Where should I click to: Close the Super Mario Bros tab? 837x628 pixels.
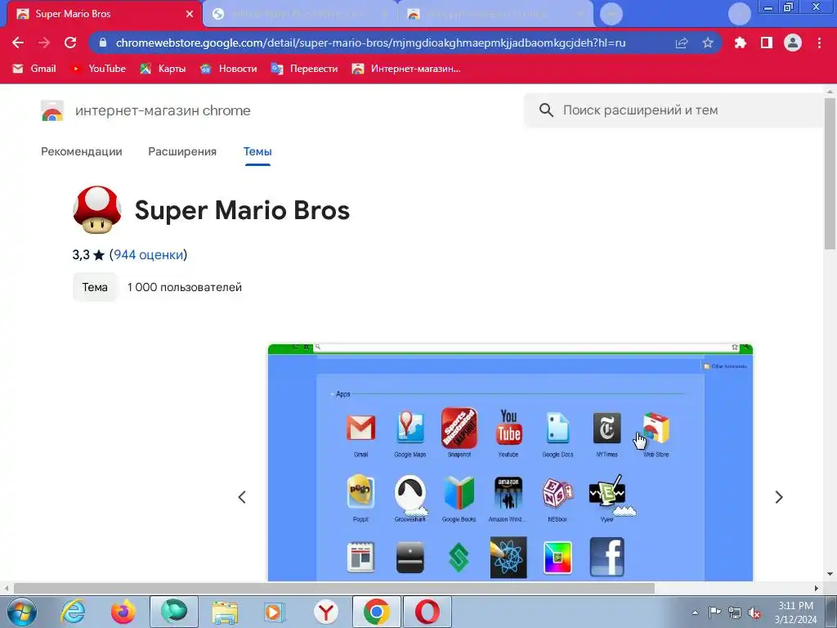[190, 14]
